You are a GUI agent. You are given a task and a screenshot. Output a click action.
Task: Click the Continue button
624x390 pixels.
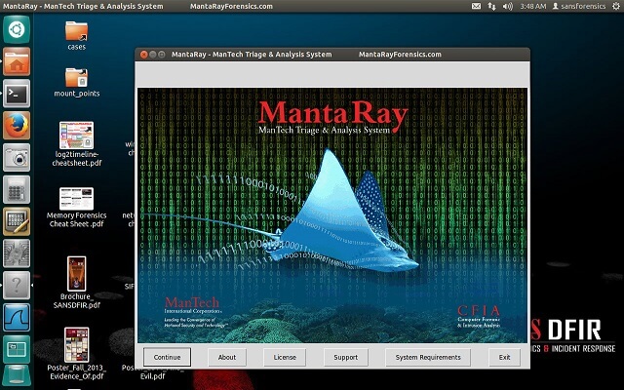click(167, 357)
